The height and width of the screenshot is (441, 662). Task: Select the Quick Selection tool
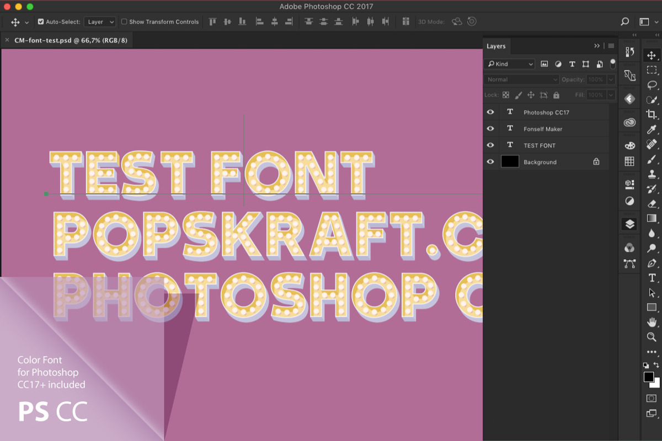pos(652,100)
